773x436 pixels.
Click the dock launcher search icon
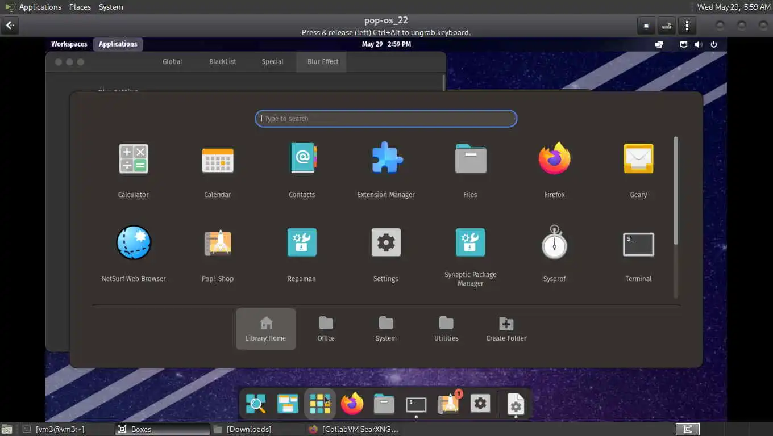tap(256, 404)
